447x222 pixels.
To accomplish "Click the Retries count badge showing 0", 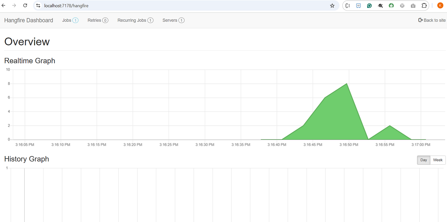I will click(105, 21).
